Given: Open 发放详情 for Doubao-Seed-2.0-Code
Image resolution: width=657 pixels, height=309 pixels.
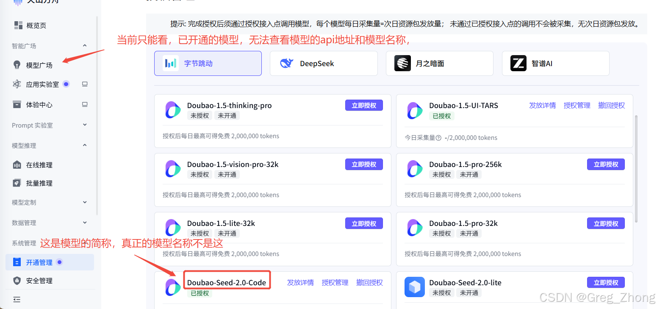Looking at the screenshot, I should 300,282.
